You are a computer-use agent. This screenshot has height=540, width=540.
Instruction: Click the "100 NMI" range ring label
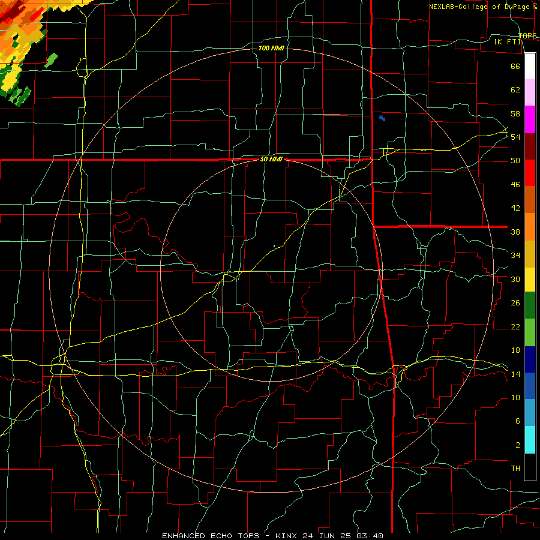coord(271,48)
